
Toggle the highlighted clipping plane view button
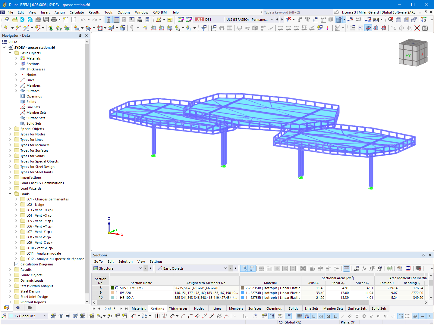[x=368, y=28]
